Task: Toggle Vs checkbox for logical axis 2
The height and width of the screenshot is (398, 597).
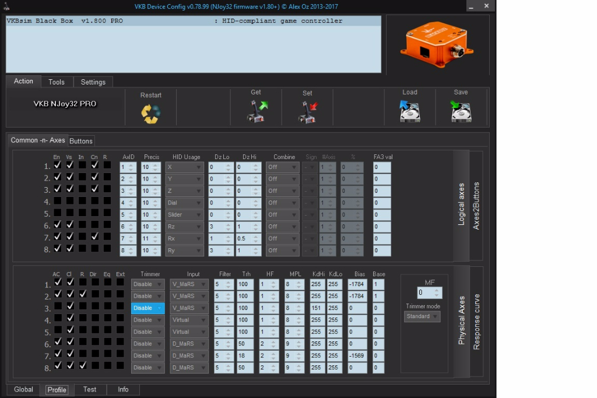Action: (70, 177)
